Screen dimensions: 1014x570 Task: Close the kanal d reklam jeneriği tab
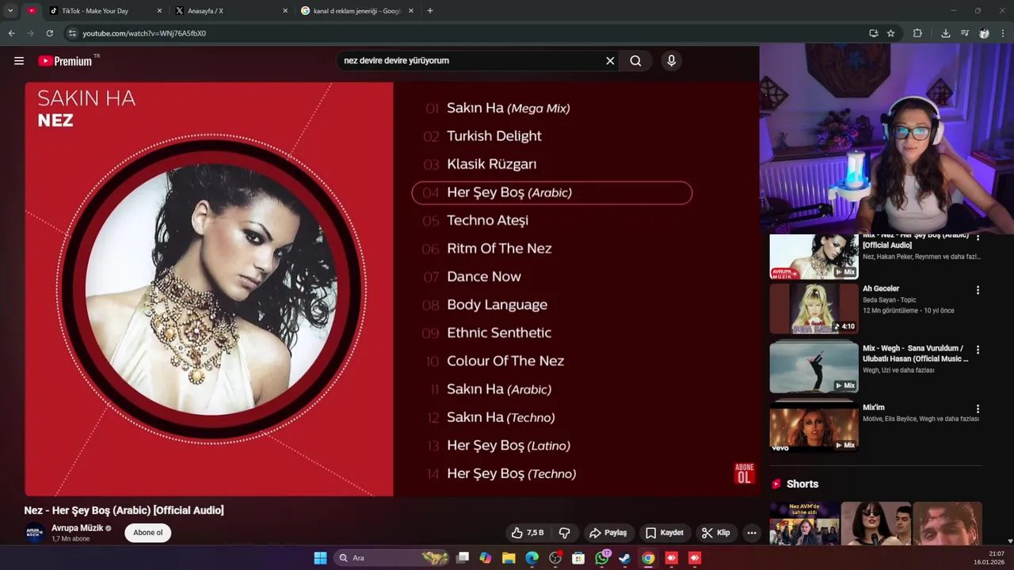point(411,11)
